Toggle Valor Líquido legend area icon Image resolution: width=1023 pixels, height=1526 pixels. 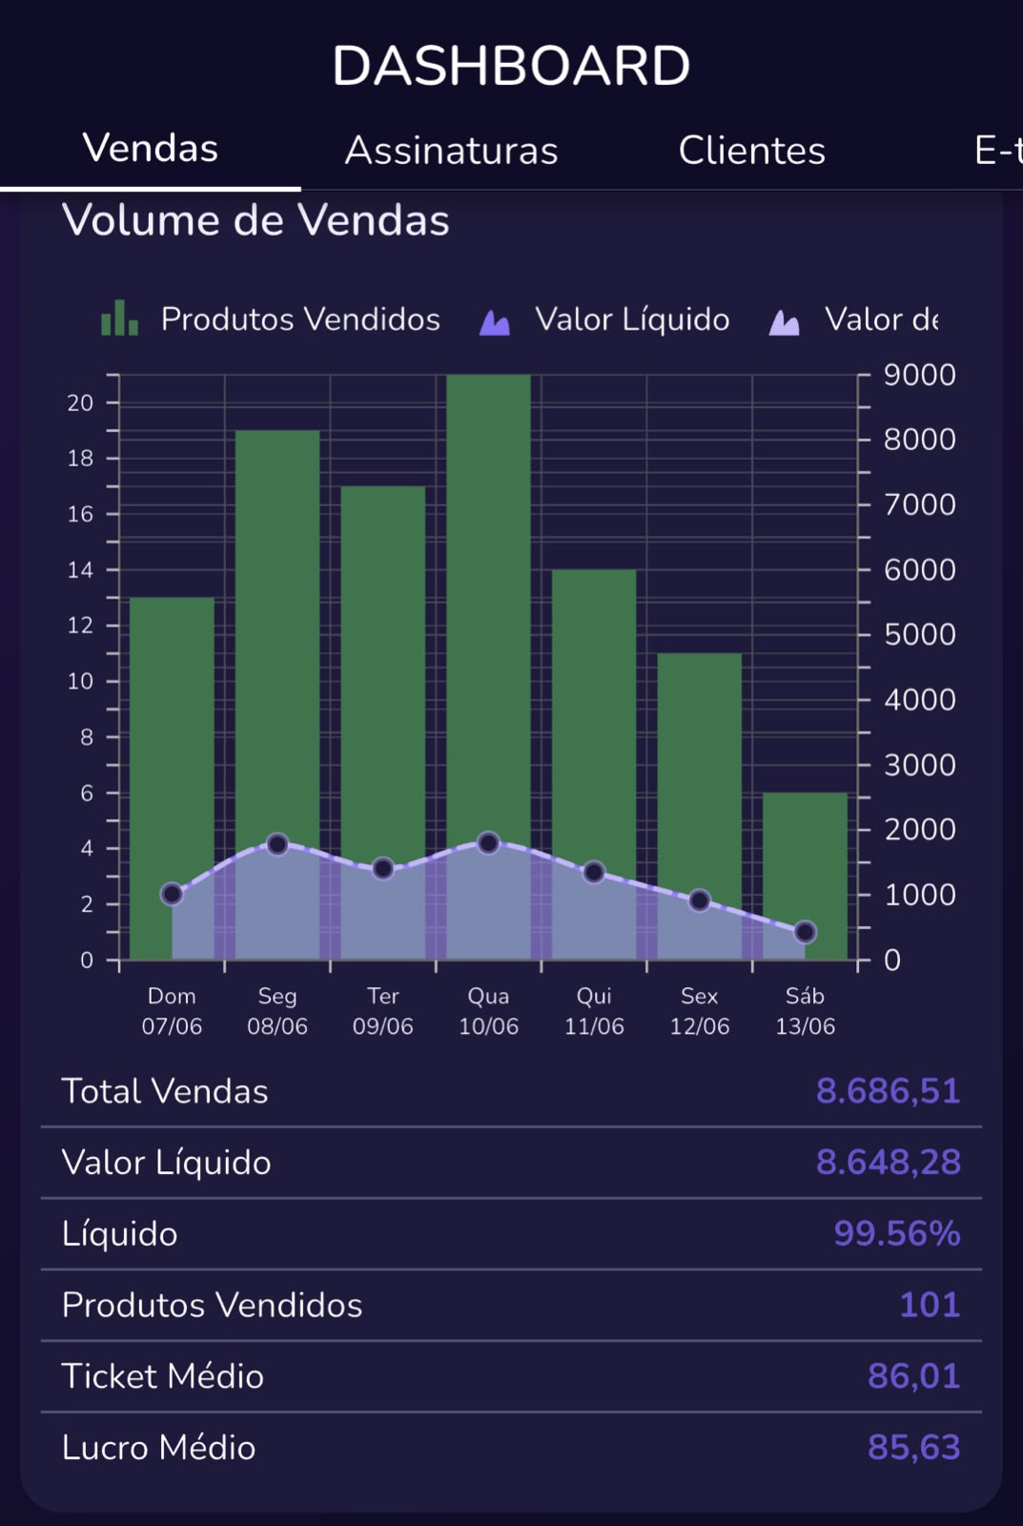pyautogui.click(x=495, y=322)
